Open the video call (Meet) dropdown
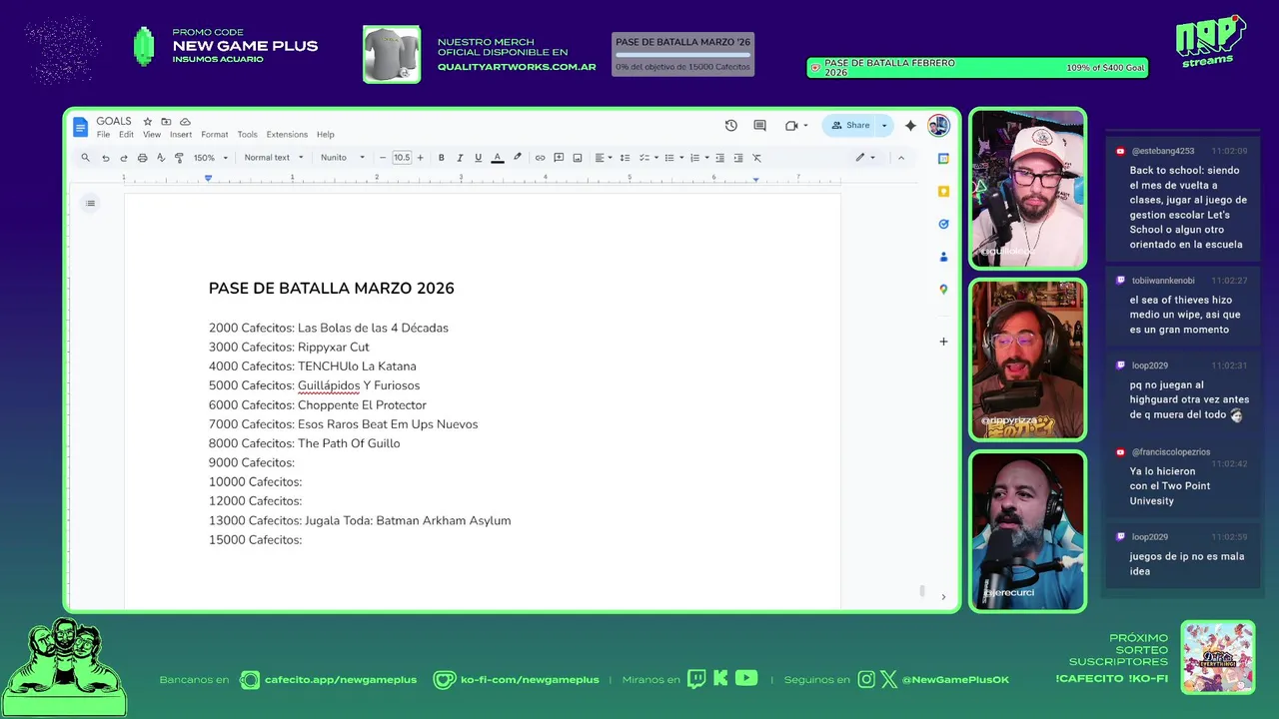The height and width of the screenshot is (719, 1279). 796,126
